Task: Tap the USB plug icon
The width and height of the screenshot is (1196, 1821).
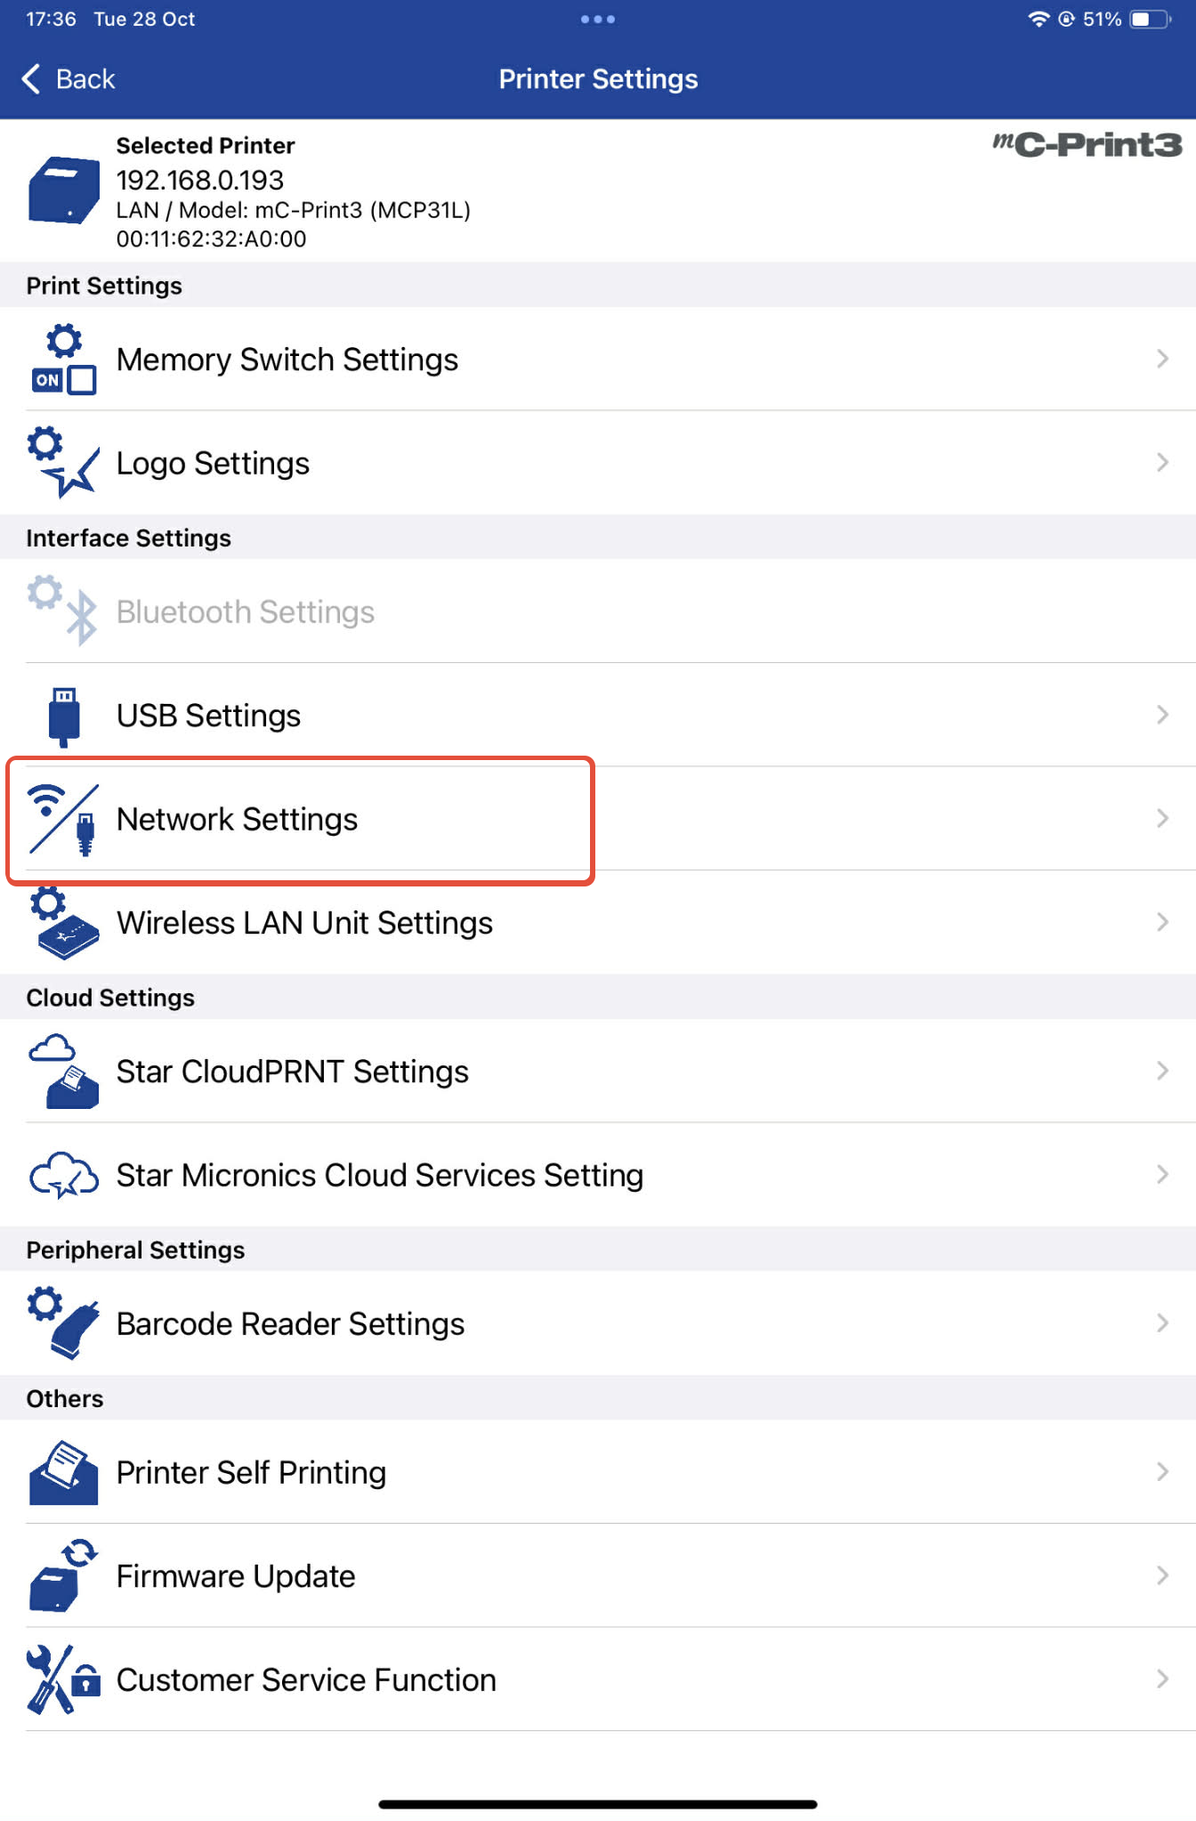Action: tap(63, 716)
